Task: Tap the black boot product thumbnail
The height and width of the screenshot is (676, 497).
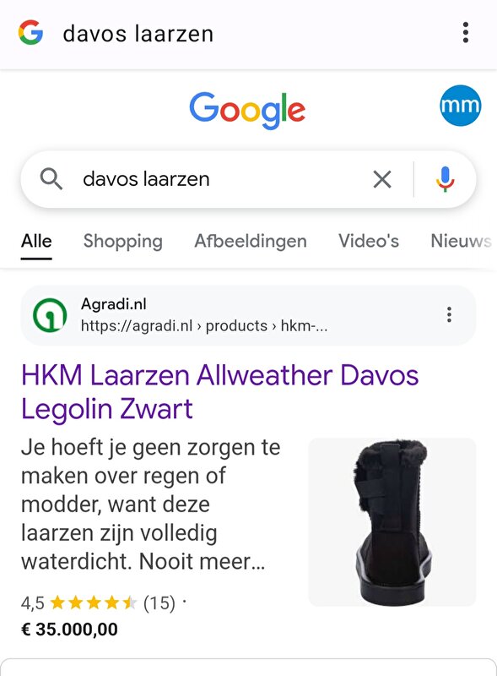Action: coord(392,522)
